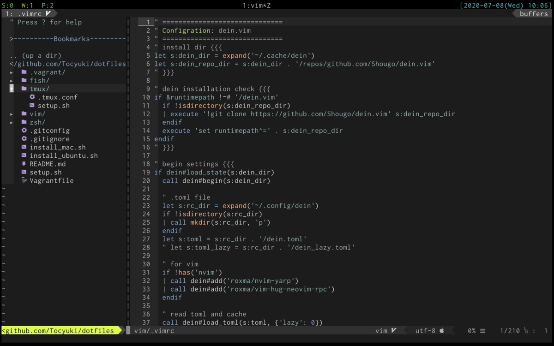Image resolution: width=554 pixels, height=346 pixels.
Task: Expand the vim directory arrow
Action: click(12, 114)
